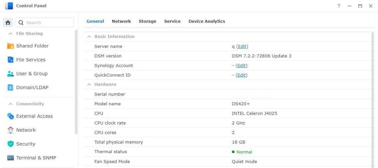The height and width of the screenshot is (168, 378).
Task: Open the Shared Folder icon
Action: coord(10,46)
